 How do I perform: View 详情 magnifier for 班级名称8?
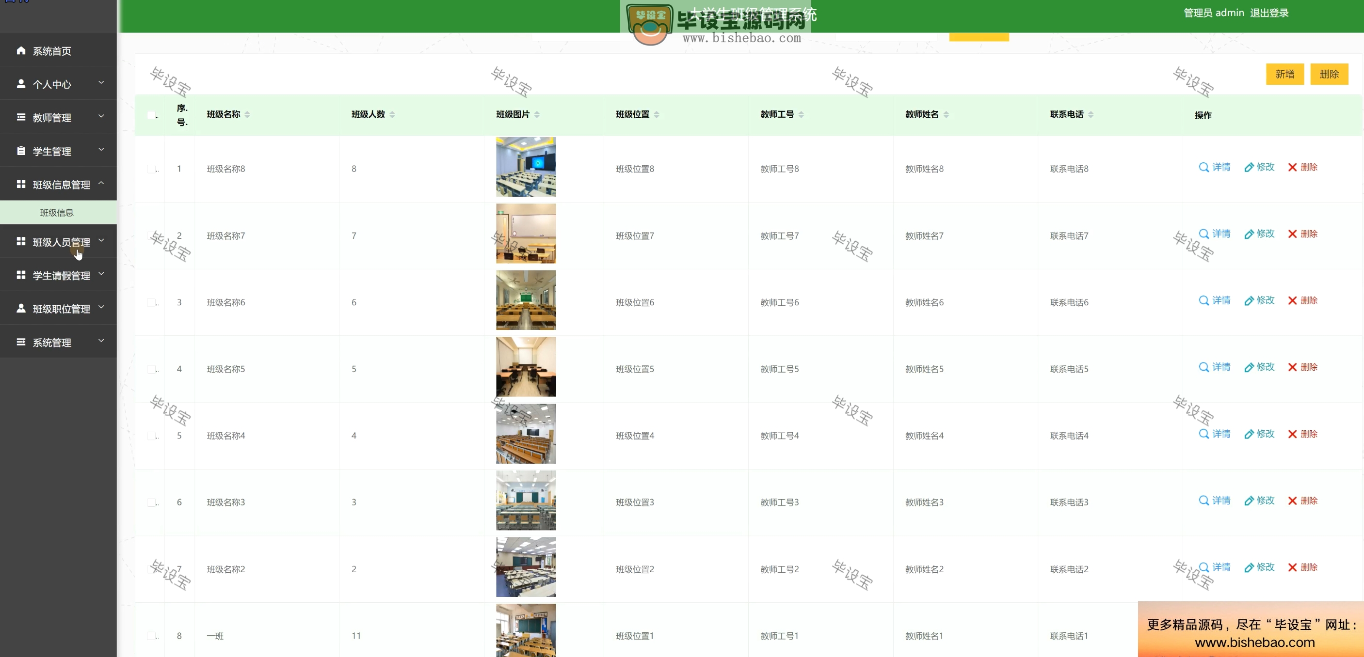point(1204,167)
